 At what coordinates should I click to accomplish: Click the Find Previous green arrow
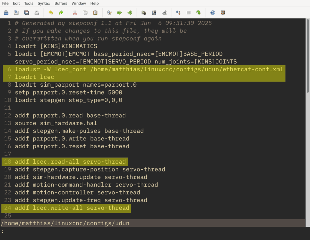point(130,13)
